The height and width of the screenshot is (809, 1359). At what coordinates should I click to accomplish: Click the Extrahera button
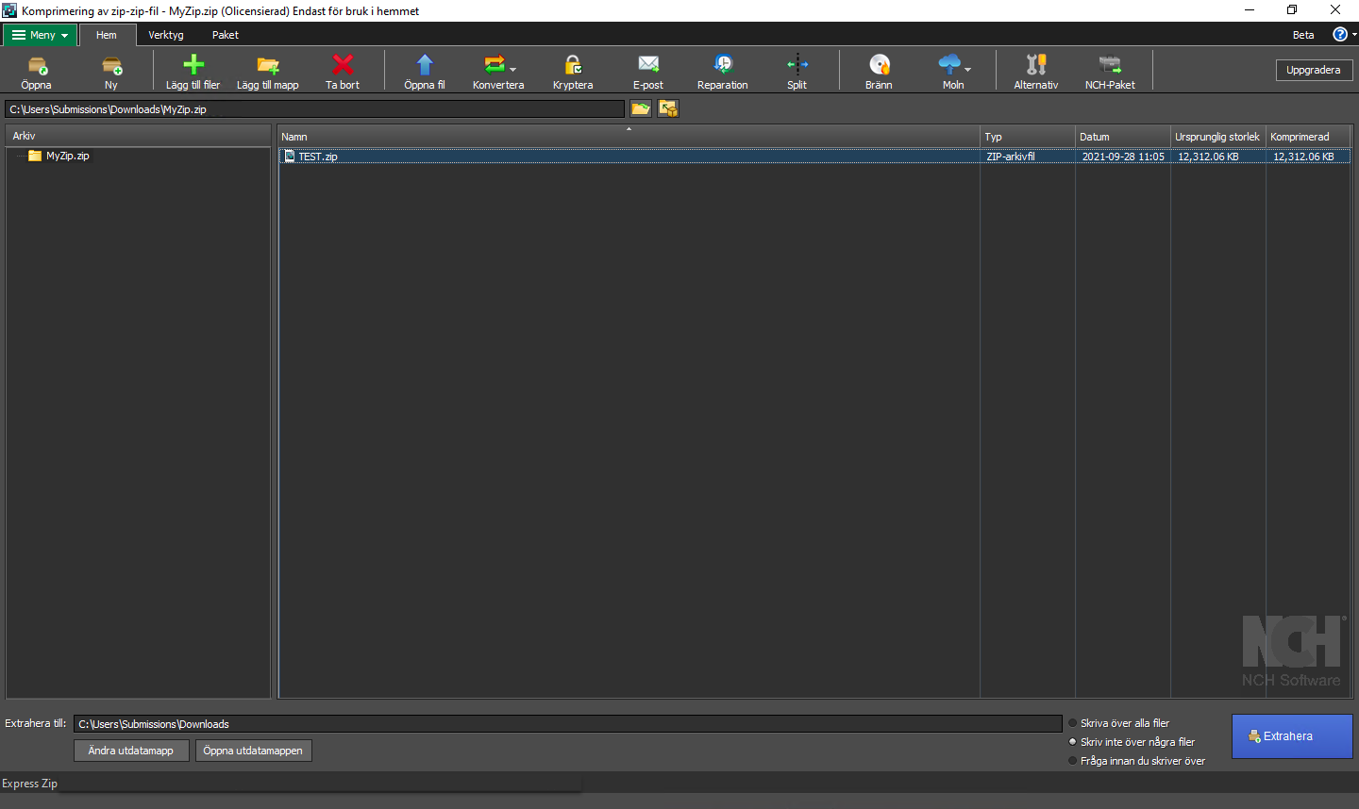(x=1292, y=736)
